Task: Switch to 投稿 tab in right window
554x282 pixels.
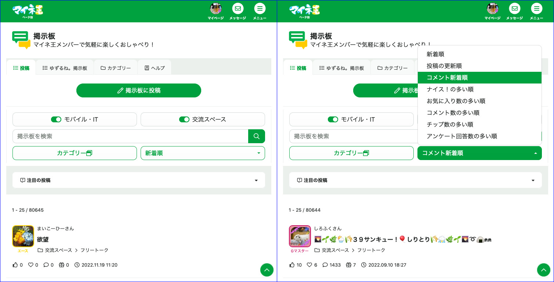Action: 298,68
